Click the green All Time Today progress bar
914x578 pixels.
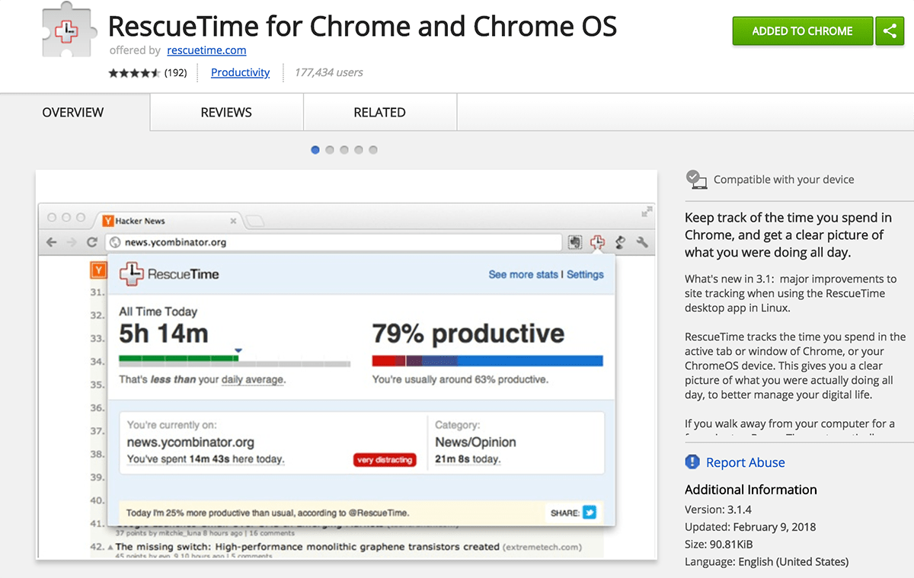178,360
